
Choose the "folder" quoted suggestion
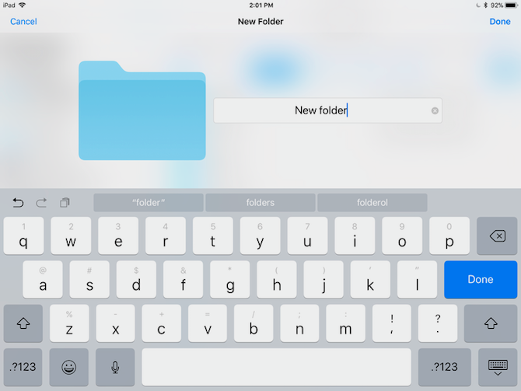click(149, 203)
